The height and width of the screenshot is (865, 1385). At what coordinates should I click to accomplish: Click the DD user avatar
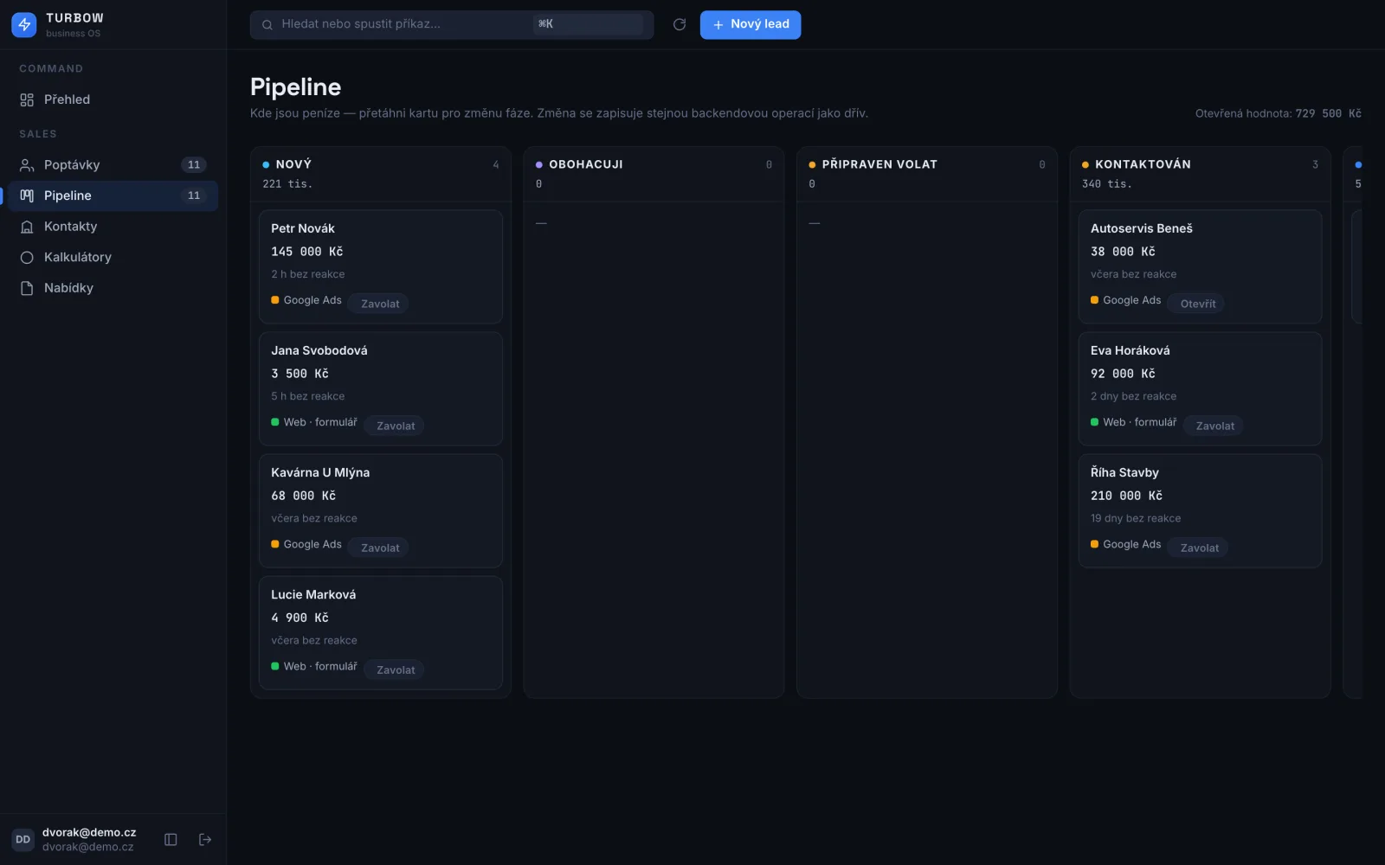pyautogui.click(x=23, y=839)
